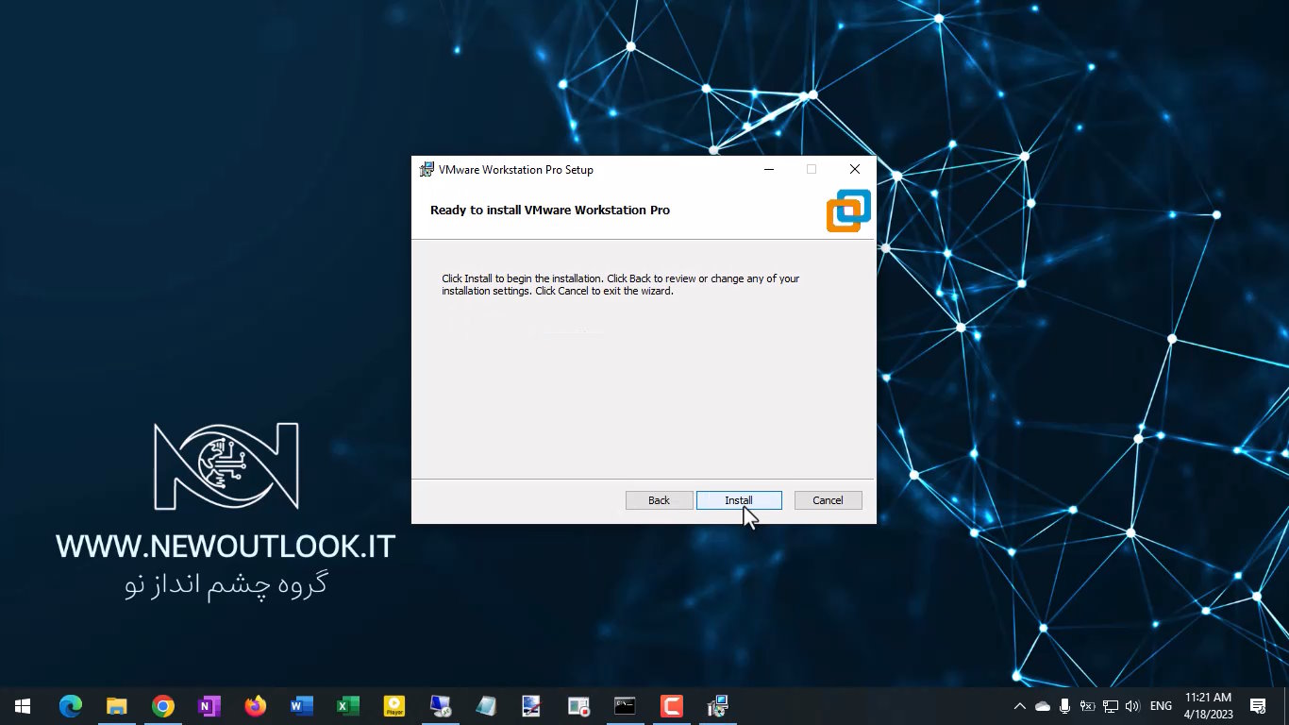Viewport: 1289px width, 725px height.
Task: Show hidden system tray icons
Action: [1019, 706]
